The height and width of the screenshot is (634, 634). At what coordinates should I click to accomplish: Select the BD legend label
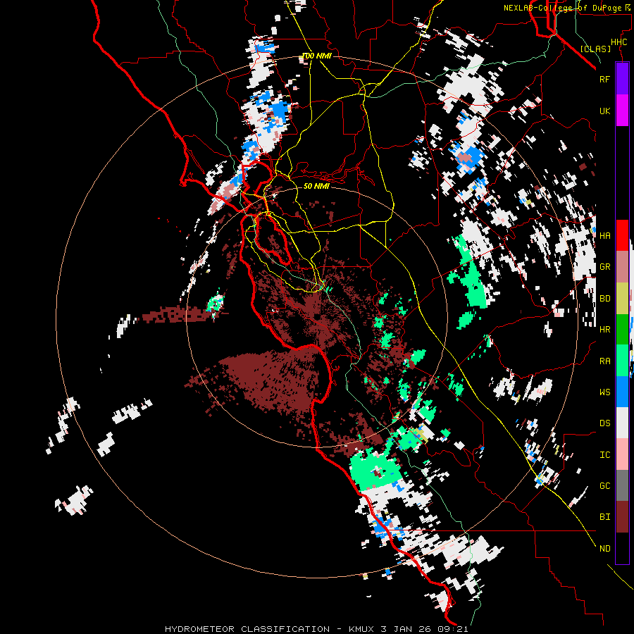click(604, 299)
